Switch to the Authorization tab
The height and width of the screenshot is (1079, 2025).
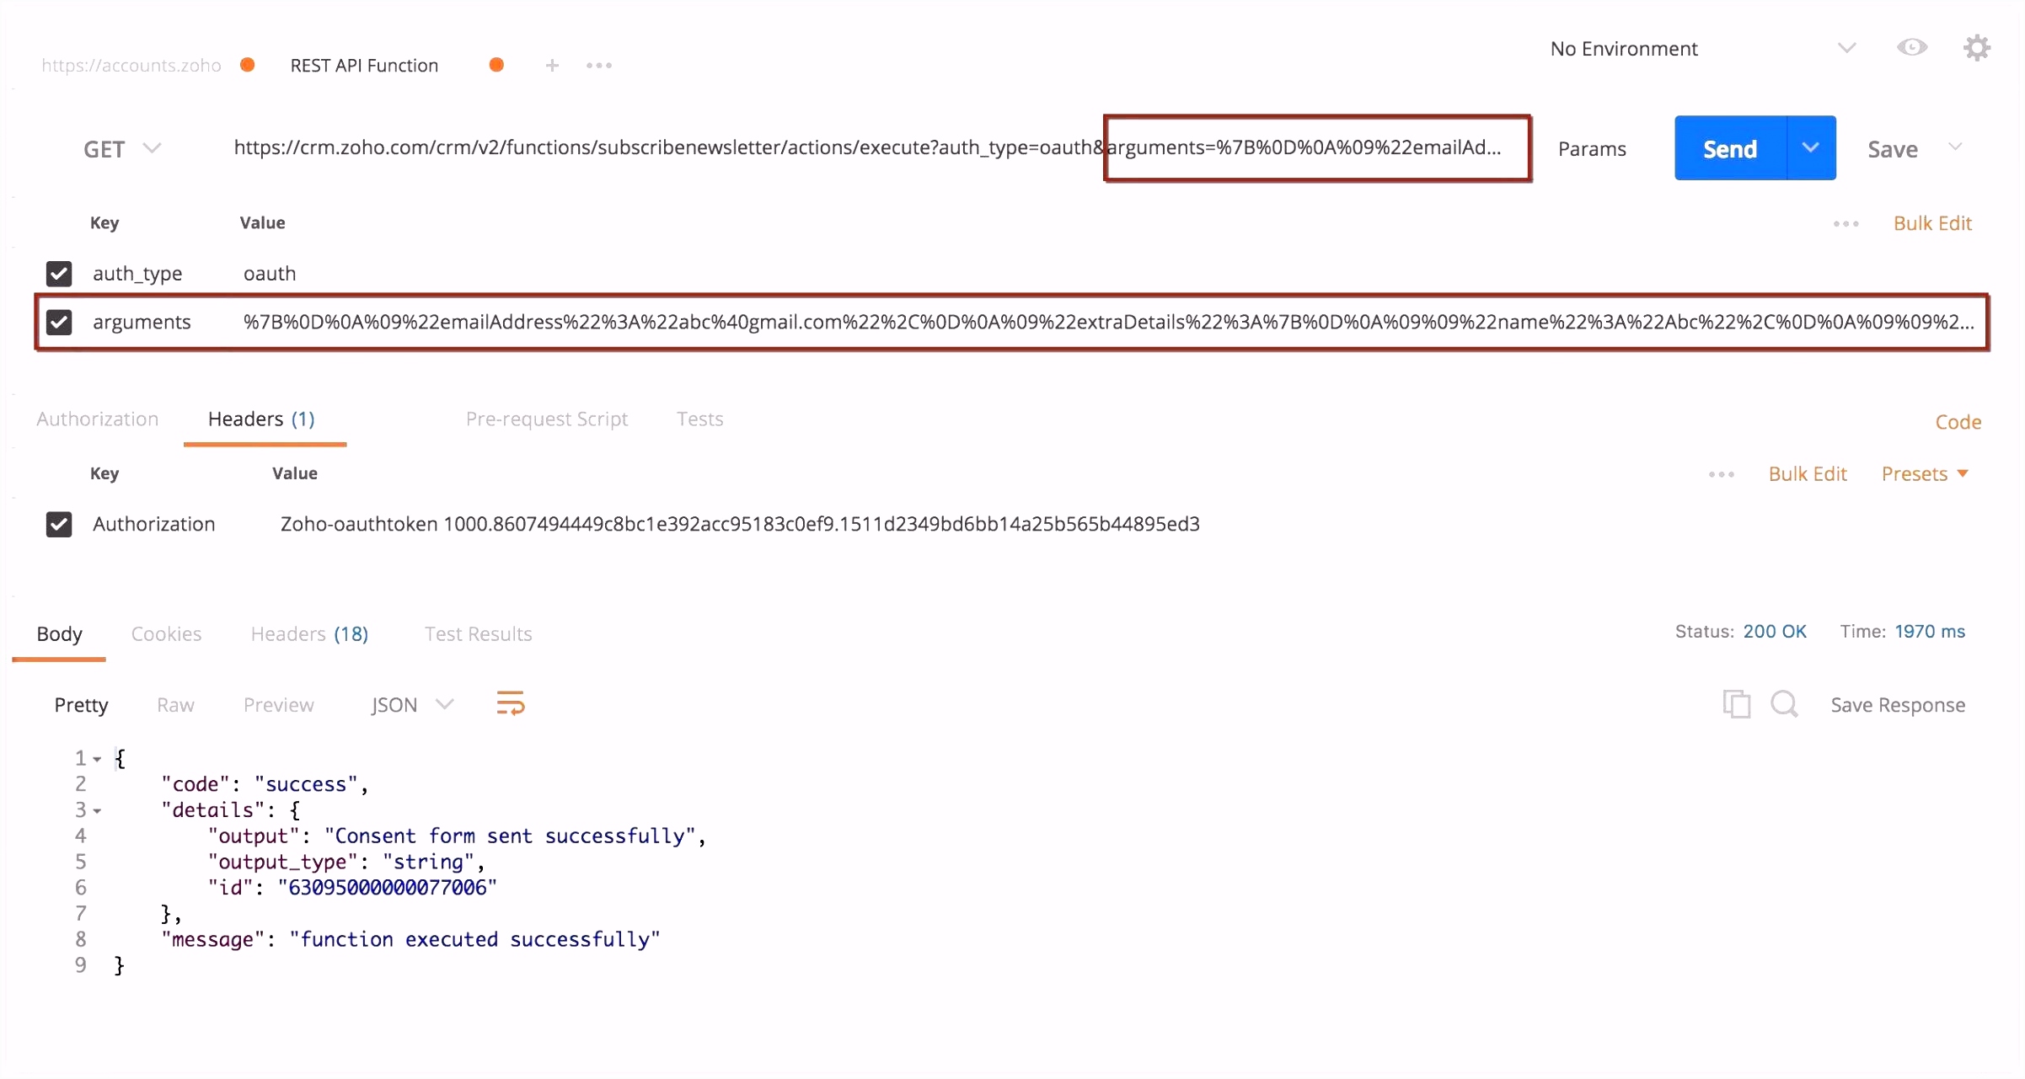(x=96, y=418)
